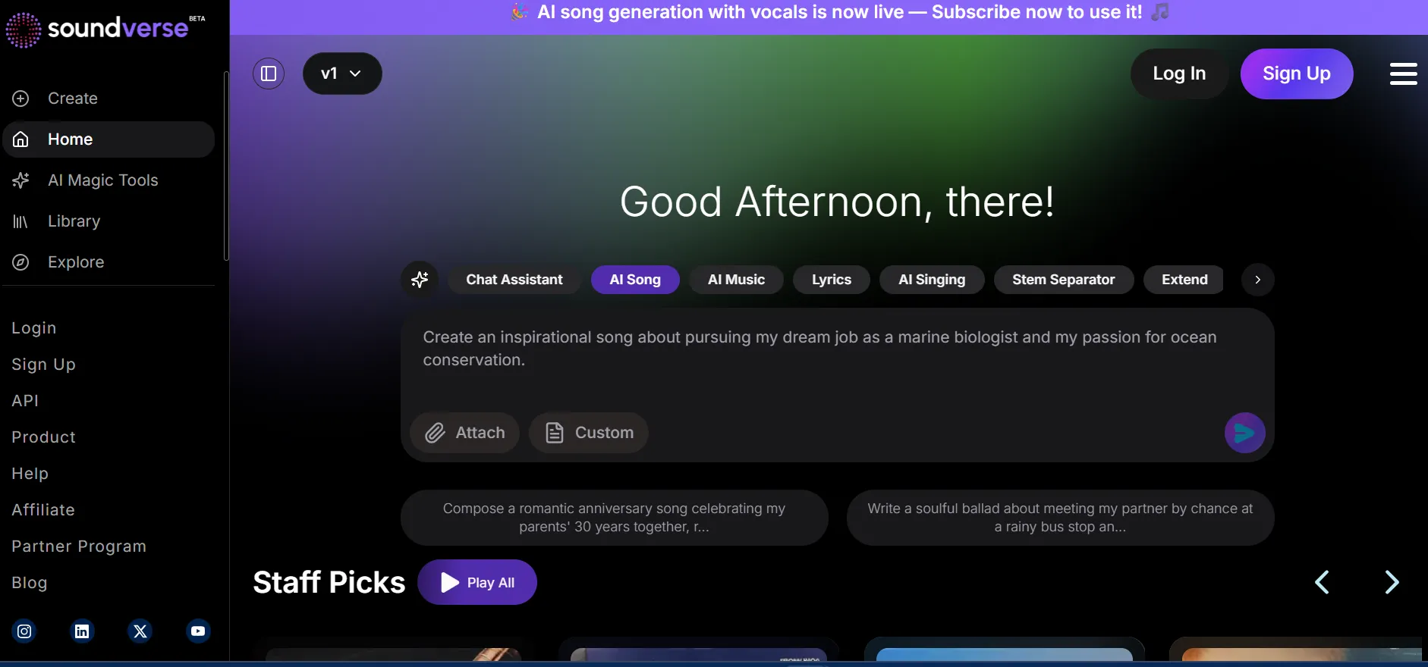Open the v1 model version dropdown
The height and width of the screenshot is (667, 1428).
(342, 74)
